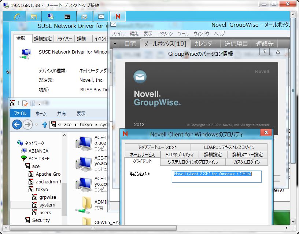Screen dimensions: 299x234
Task: Select the tokyo container in tree
Action: click(x=38, y=190)
